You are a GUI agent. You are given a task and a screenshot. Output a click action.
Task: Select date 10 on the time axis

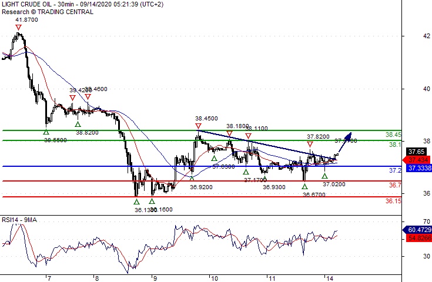(x=214, y=278)
